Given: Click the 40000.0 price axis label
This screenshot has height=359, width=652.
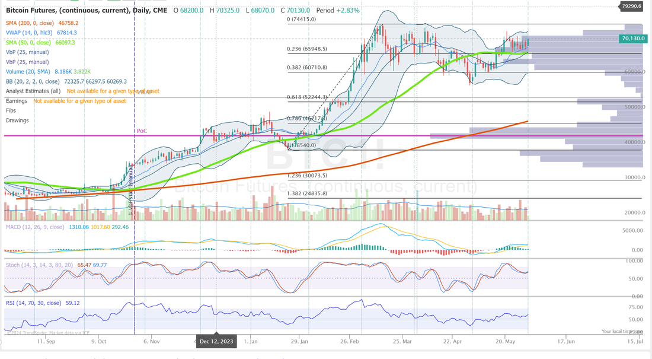Looking at the screenshot, I should click(x=635, y=142).
